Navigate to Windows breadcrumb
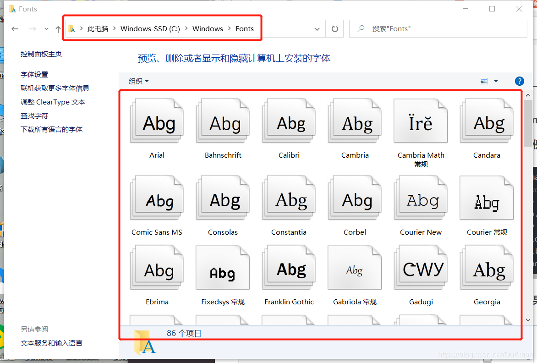The width and height of the screenshot is (537, 363). click(x=208, y=29)
